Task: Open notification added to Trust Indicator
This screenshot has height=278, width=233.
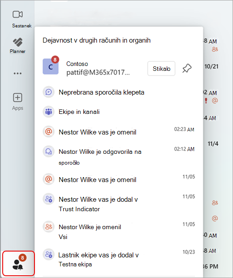Action: click(119, 204)
